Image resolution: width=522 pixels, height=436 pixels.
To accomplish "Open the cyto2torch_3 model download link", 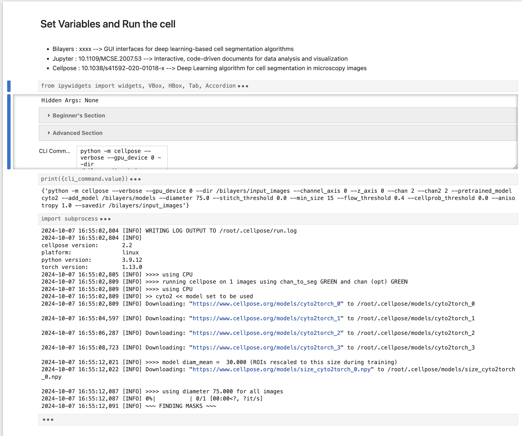I will (266, 348).
